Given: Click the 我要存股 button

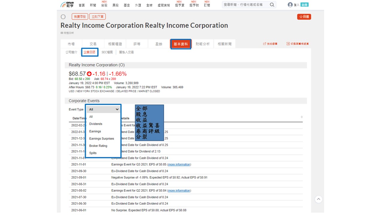Looking at the screenshot, I should point(79,17).
